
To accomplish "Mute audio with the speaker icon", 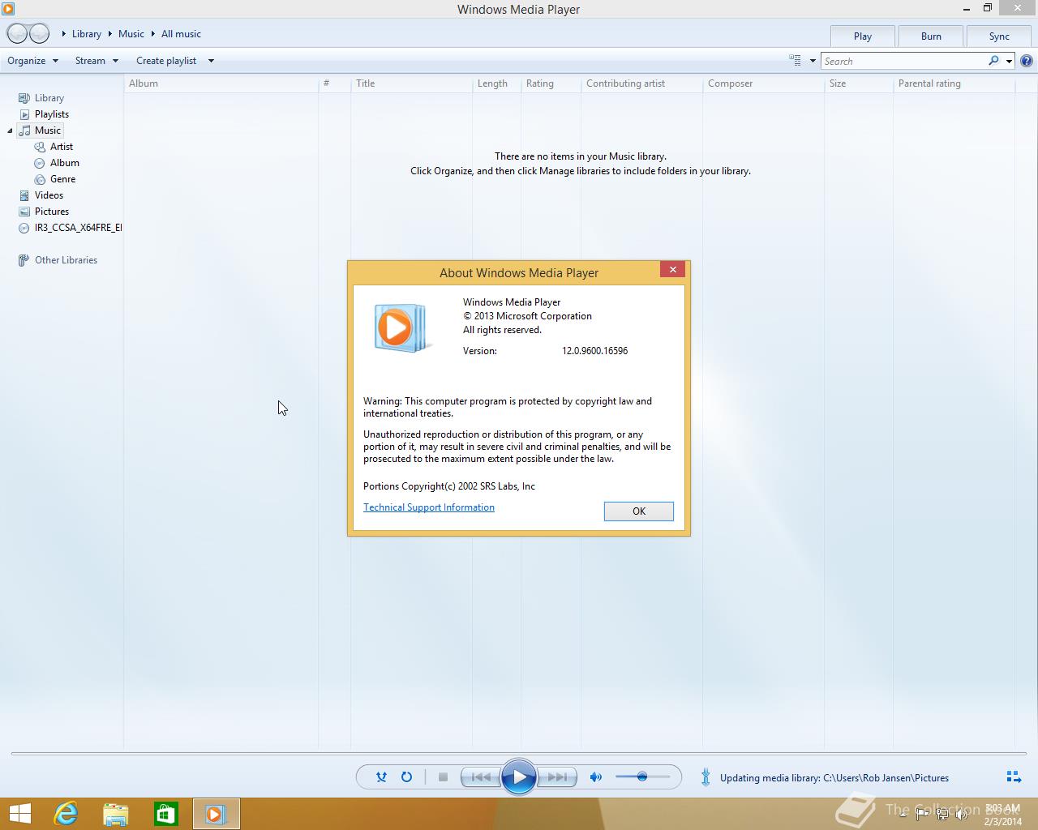I will pos(596,777).
